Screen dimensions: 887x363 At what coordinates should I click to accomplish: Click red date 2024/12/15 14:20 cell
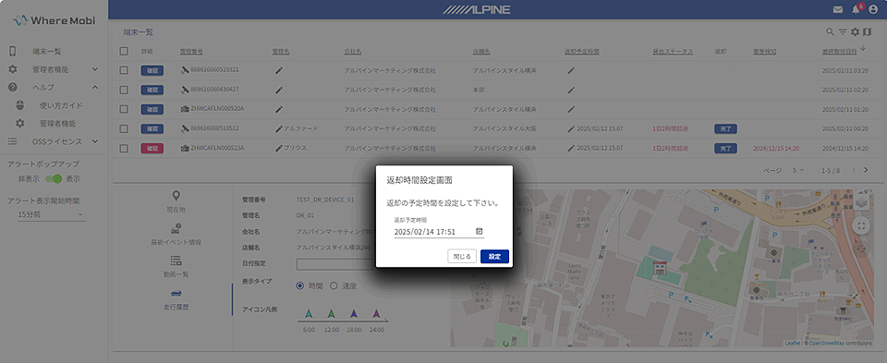776,148
